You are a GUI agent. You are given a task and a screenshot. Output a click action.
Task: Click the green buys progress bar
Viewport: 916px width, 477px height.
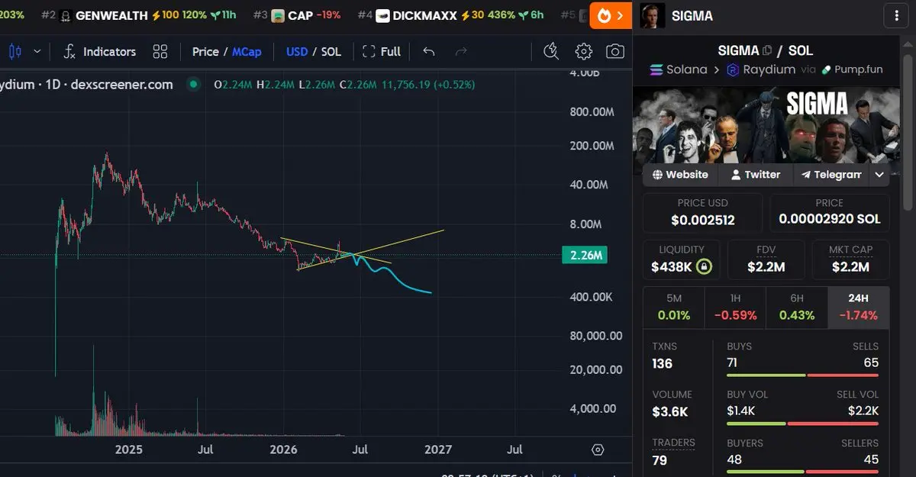[766, 375]
